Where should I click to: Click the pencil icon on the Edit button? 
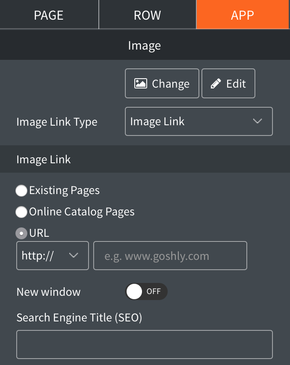pyautogui.click(x=216, y=84)
